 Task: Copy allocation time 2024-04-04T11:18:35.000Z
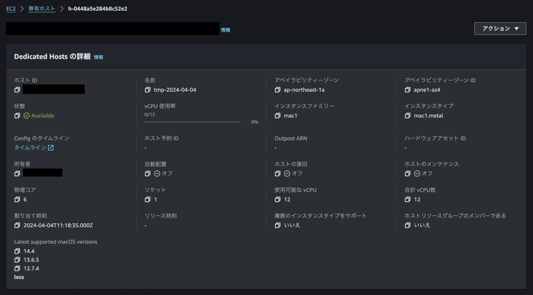coord(17,225)
